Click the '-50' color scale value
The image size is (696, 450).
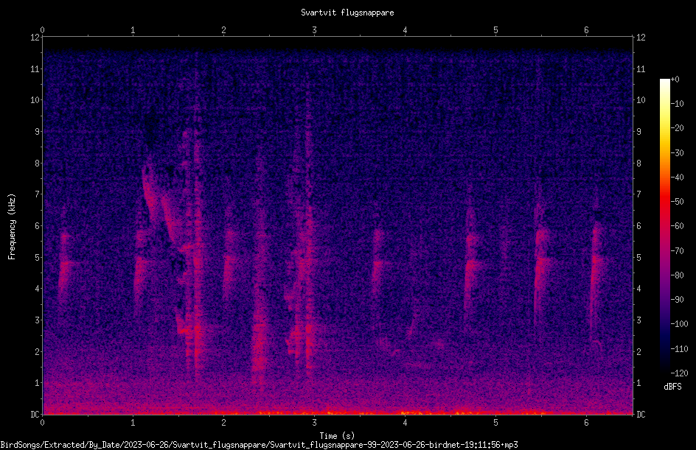pos(677,202)
